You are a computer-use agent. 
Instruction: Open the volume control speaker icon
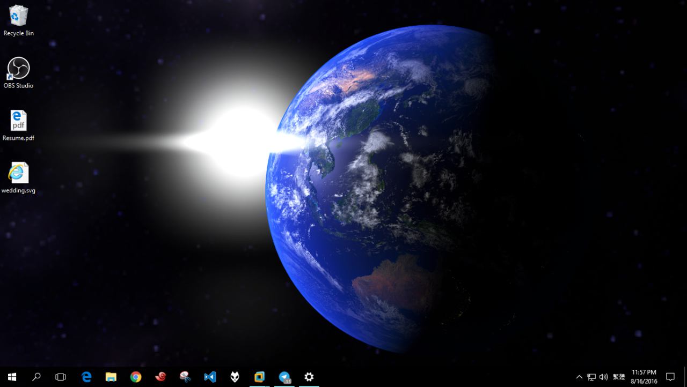(604, 377)
